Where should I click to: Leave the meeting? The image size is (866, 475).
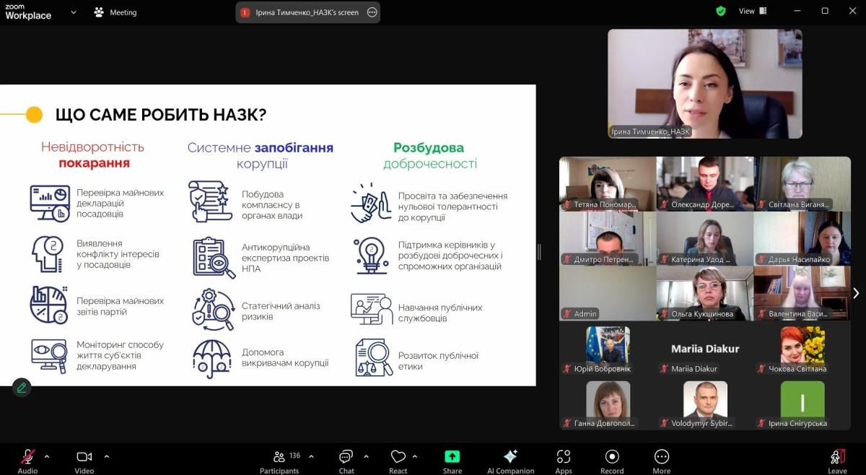click(837, 461)
